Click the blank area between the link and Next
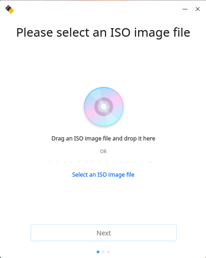206x258 pixels. [104, 202]
